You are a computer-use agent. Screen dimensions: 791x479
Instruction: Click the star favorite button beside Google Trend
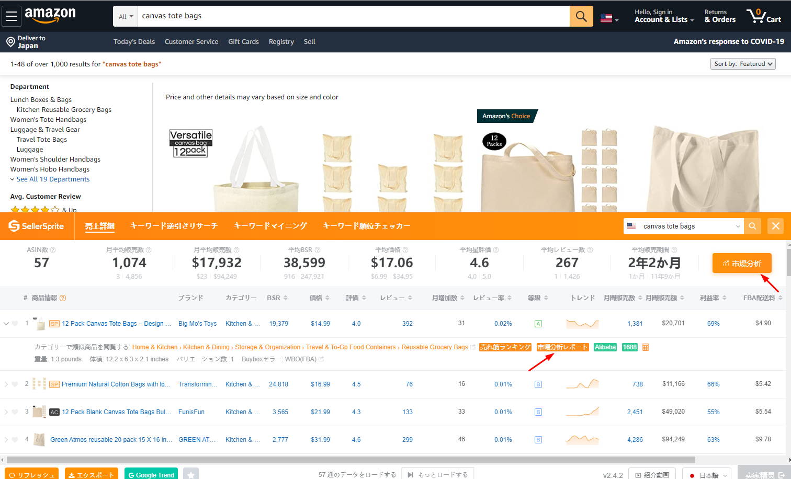pos(191,475)
